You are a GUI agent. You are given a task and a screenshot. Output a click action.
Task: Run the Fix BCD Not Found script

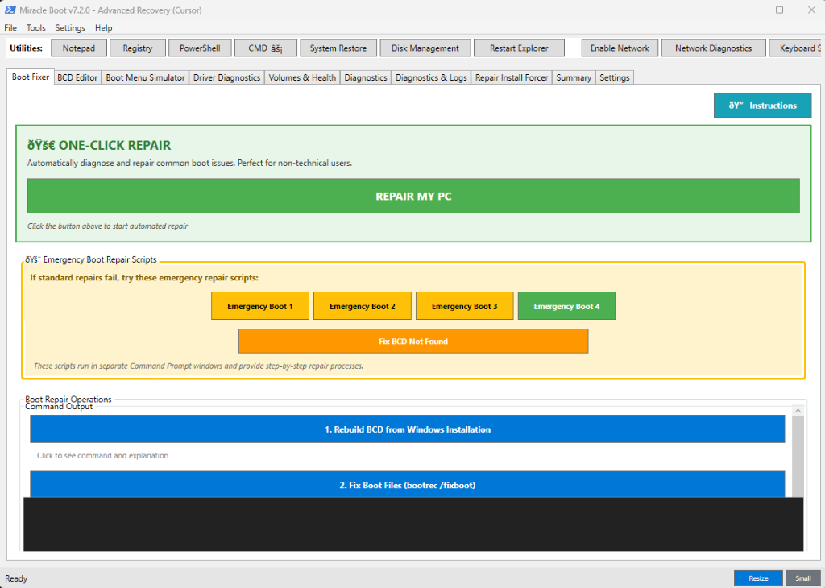click(412, 341)
